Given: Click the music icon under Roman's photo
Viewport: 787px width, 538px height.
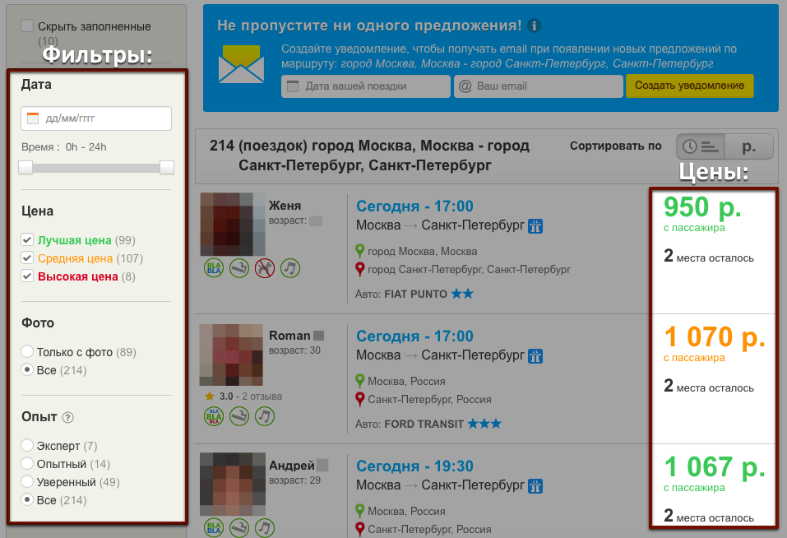Looking at the screenshot, I should (265, 417).
